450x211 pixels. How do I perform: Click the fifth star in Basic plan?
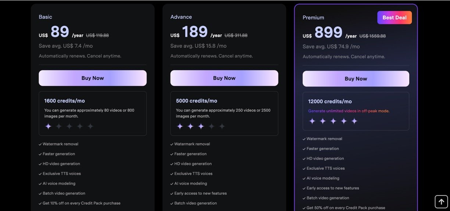[x=90, y=126]
